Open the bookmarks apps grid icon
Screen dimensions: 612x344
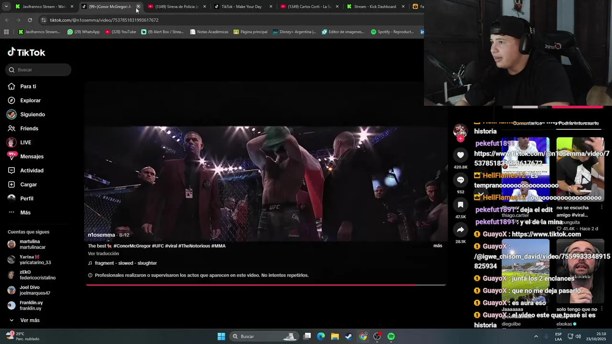[x=6, y=32]
